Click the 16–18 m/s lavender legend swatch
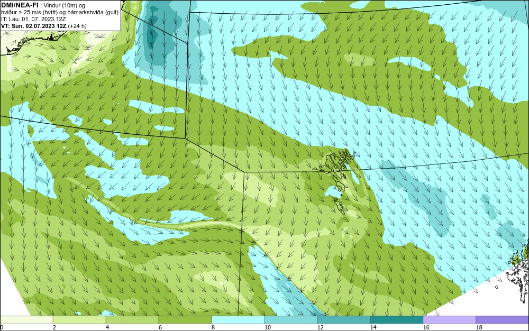The height and width of the screenshot is (331, 529). point(449,319)
